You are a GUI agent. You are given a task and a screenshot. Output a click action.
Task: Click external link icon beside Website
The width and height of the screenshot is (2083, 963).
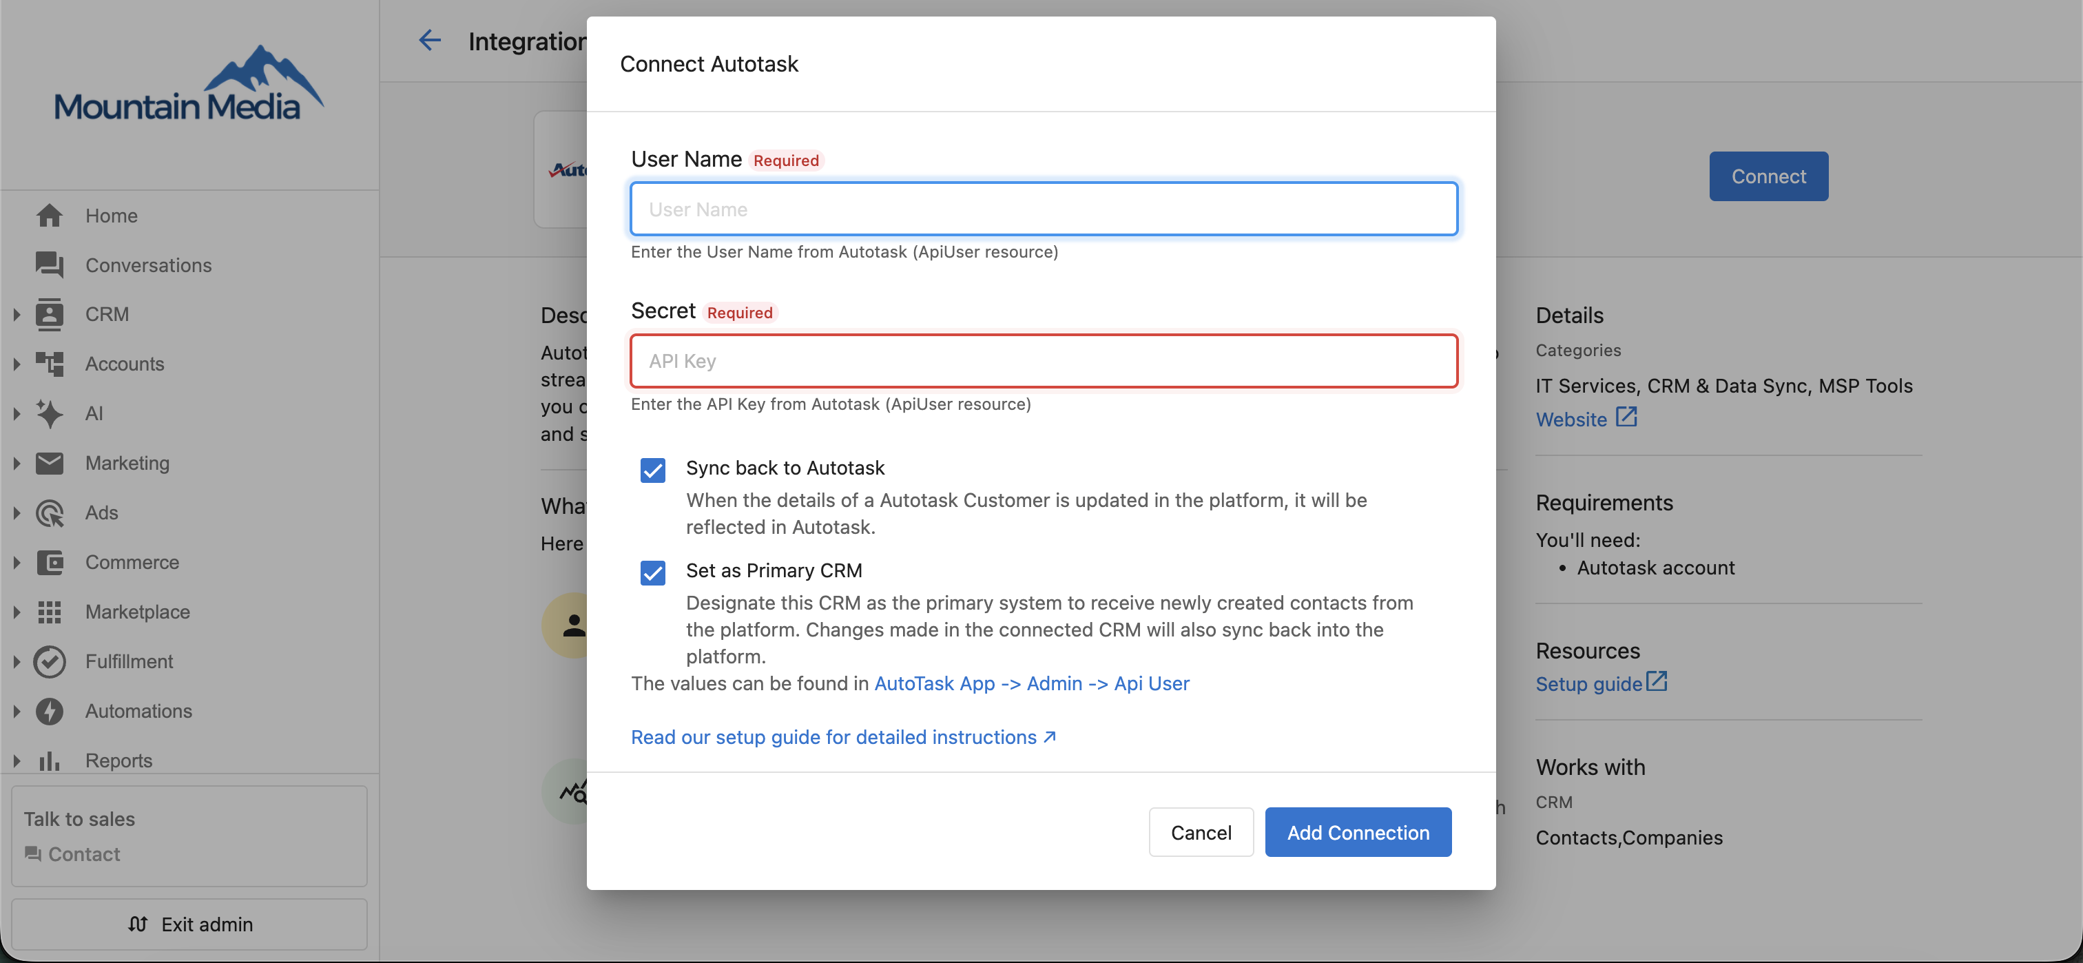(1626, 417)
